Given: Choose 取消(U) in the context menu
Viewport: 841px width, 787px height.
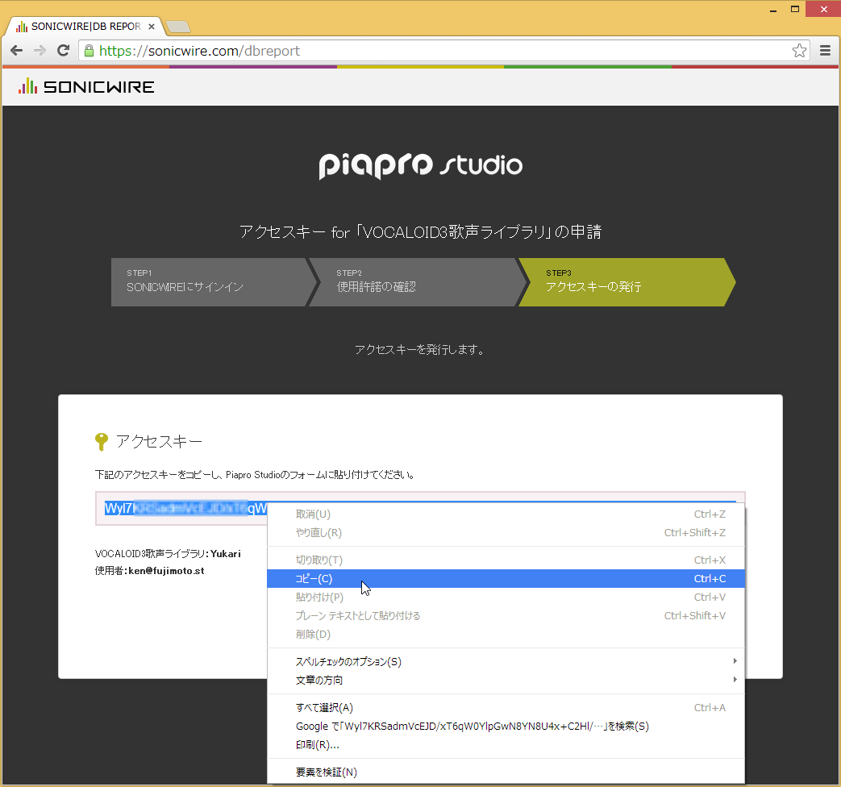Looking at the screenshot, I should [x=506, y=514].
